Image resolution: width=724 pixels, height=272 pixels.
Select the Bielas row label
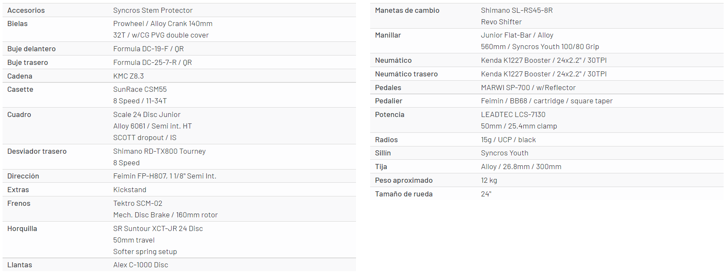point(18,23)
